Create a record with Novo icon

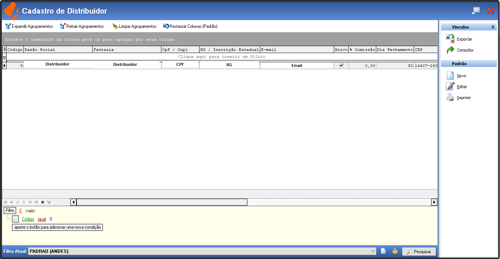click(450, 76)
